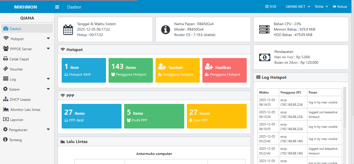
Task: Click the banknote icon on Pendapatan card
Action: click(264, 57)
